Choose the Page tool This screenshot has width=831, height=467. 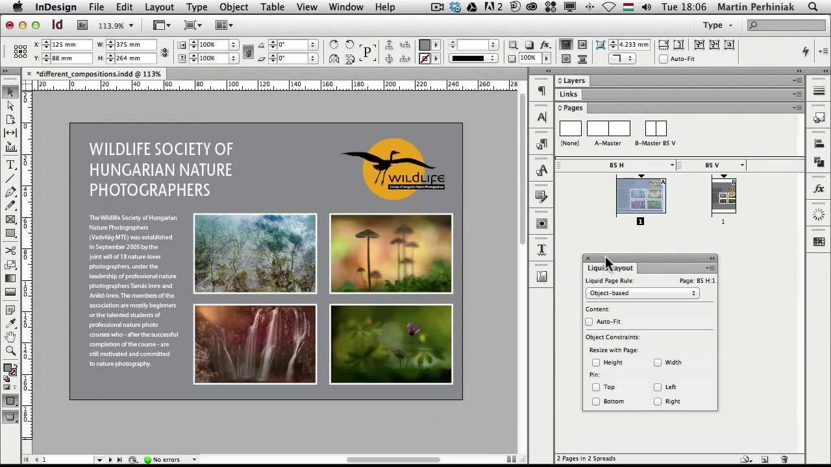[x=10, y=120]
